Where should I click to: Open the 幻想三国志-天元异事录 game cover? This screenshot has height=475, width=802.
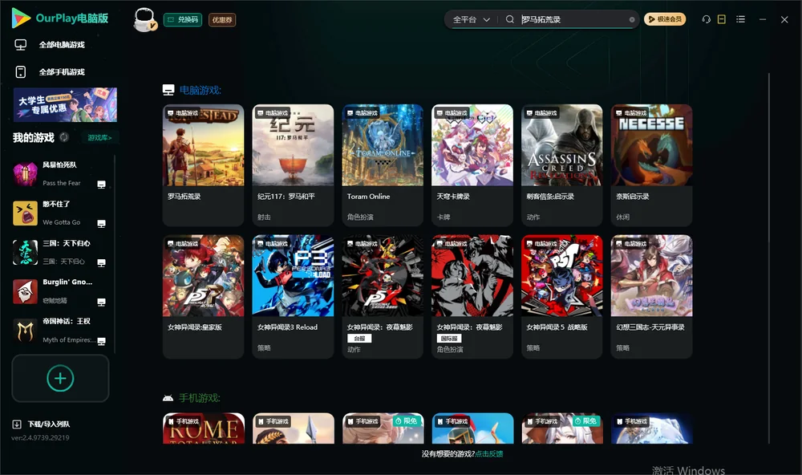(x=651, y=276)
